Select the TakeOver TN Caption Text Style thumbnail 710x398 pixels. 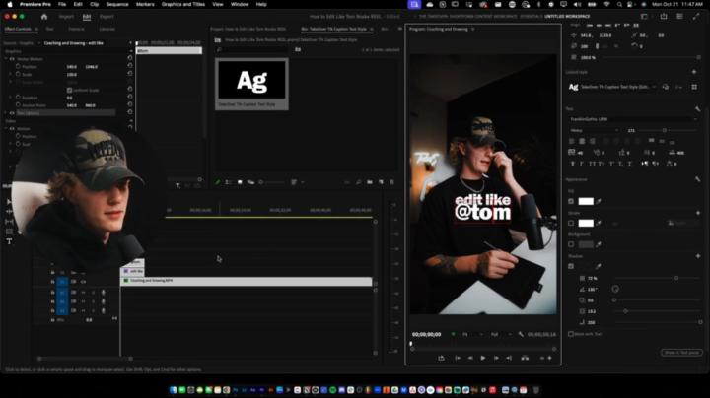point(251,81)
